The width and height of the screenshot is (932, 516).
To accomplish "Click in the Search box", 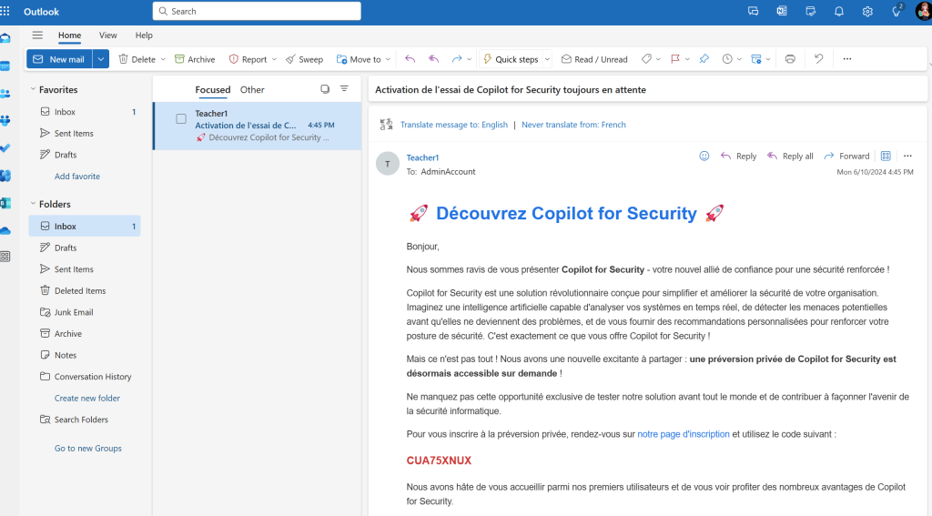I will tap(257, 11).
